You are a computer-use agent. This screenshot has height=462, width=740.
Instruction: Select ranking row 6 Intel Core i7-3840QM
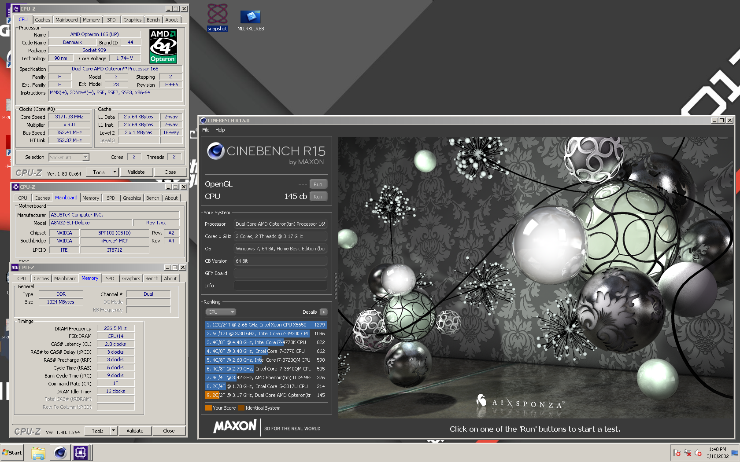click(x=266, y=369)
